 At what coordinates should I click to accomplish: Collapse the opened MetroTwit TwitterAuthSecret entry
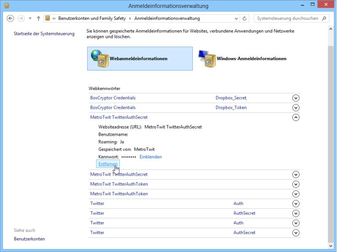pyautogui.click(x=296, y=117)
